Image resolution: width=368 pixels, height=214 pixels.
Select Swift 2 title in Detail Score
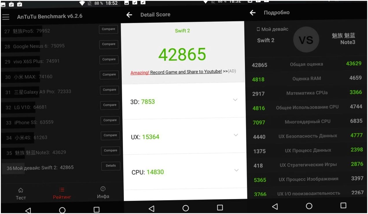click(x=183, y=31)
